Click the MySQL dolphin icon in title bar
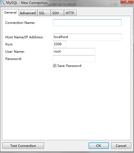This screenshot has height=153, width=134. pyautogui.click(x=2, y=2)
